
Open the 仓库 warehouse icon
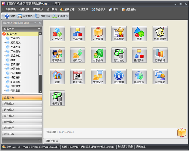pos(57,76)
